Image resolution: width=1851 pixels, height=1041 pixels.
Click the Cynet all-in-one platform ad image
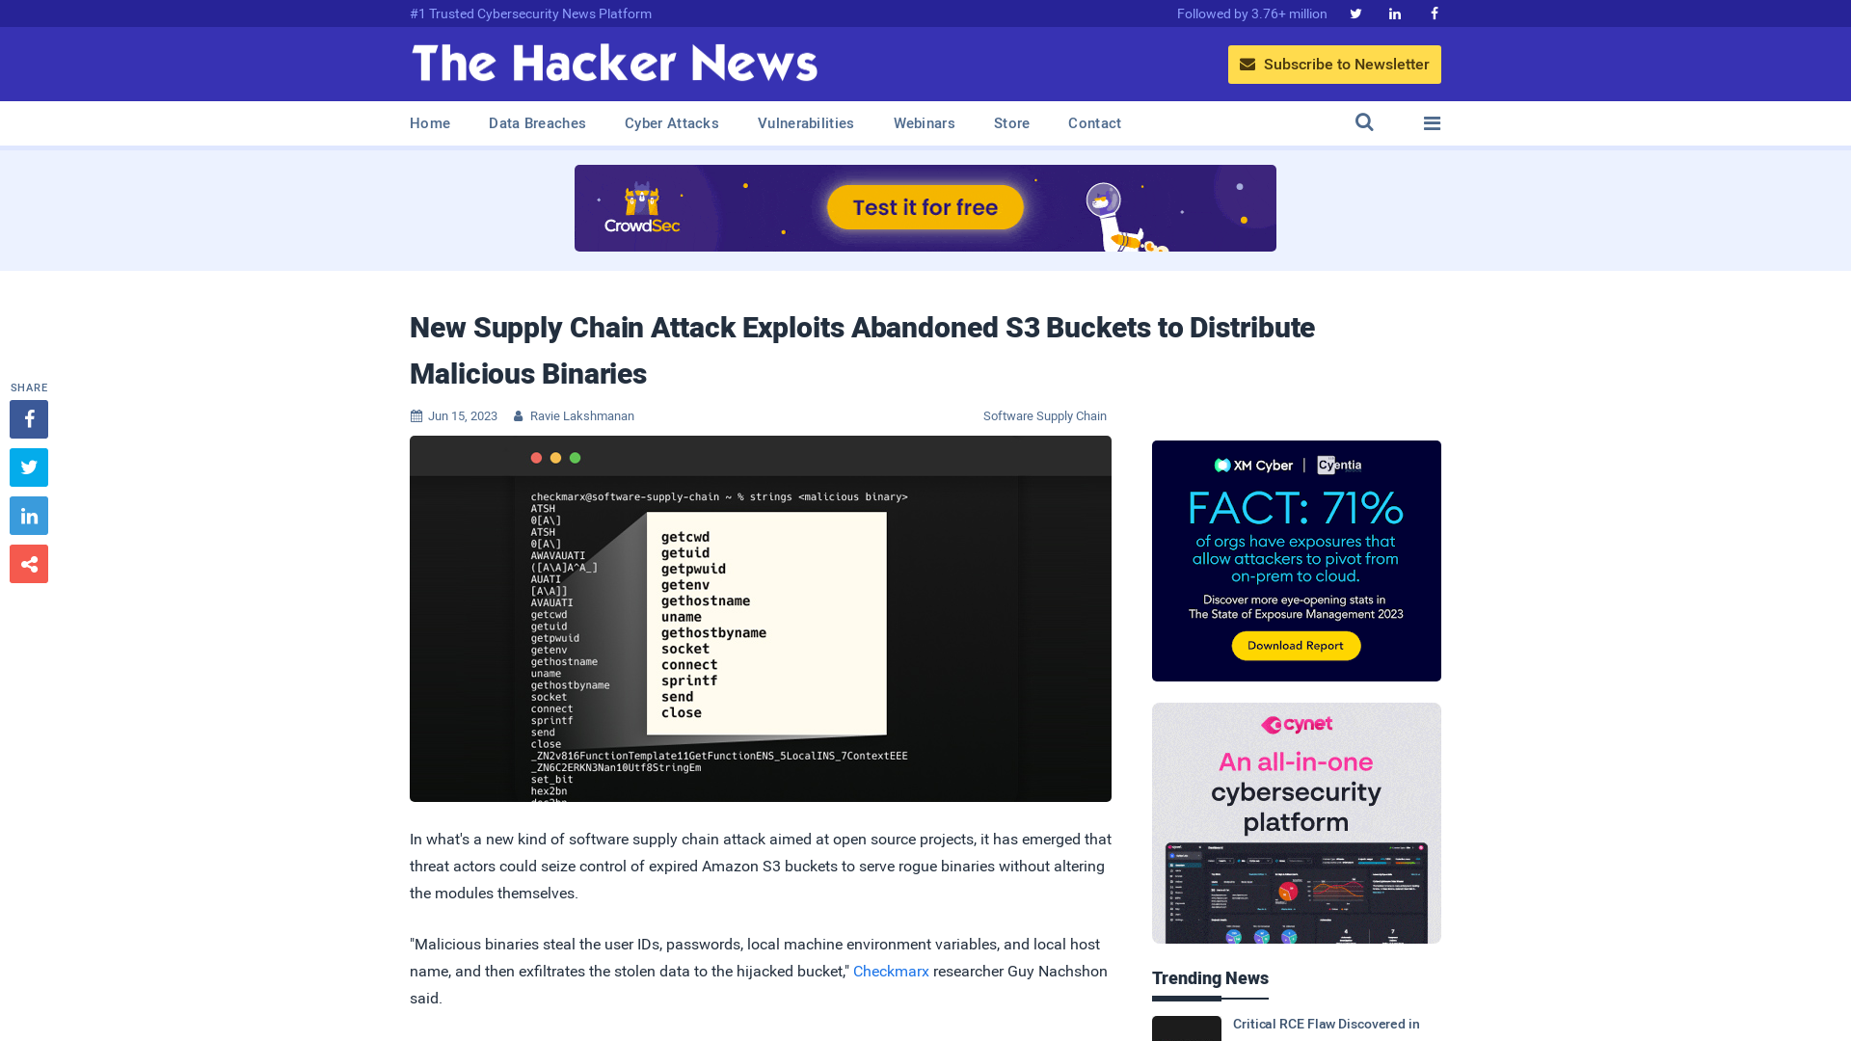coord(1296,822)
